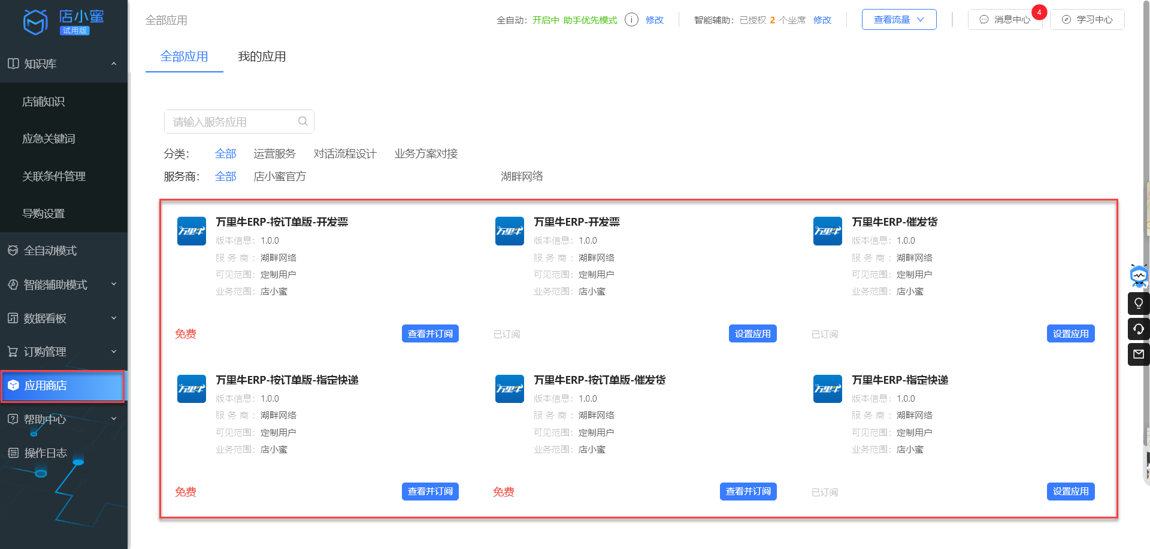Open the 消息中心 button
1150x549 pixels.
[1005, 20]
